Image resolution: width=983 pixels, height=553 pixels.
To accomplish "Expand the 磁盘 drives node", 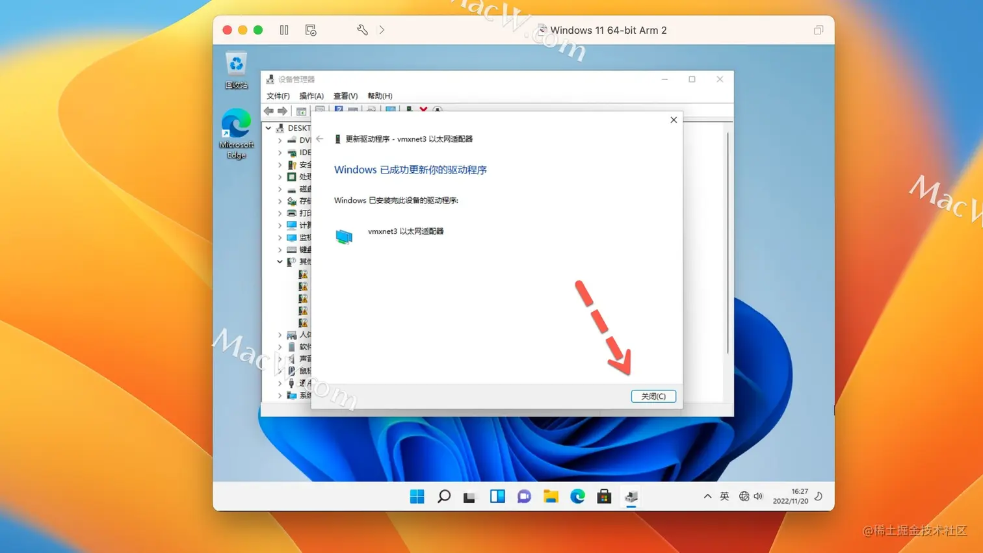I will coord(280,189).
